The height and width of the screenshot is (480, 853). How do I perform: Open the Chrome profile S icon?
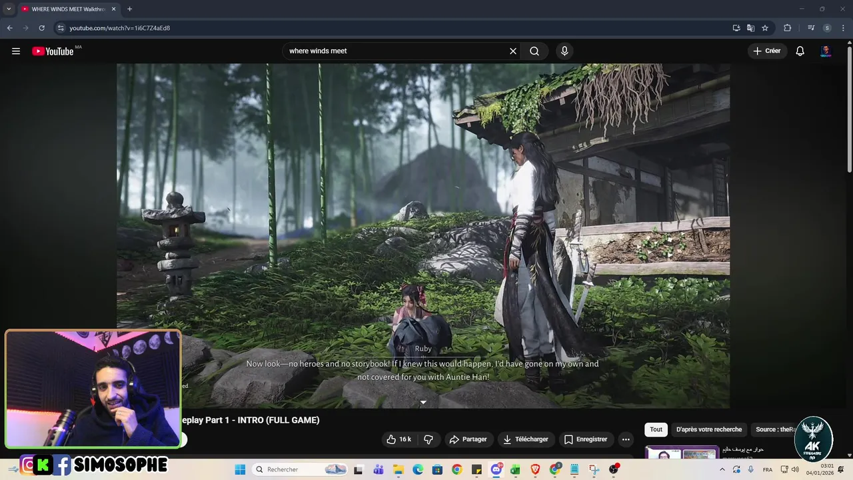click(x=827, y=28)
